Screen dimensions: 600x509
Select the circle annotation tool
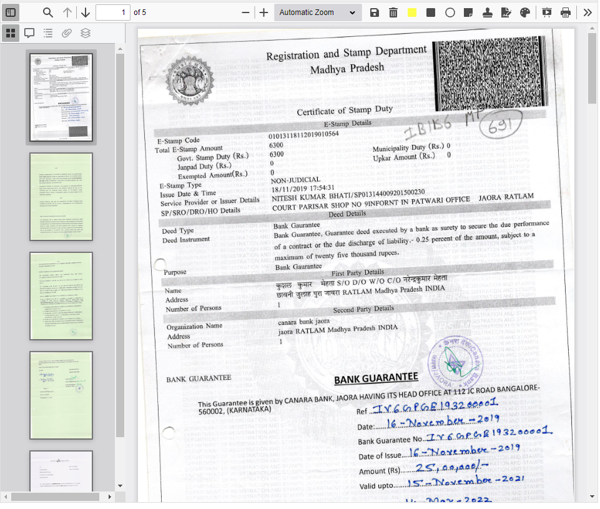click(450, 12)
